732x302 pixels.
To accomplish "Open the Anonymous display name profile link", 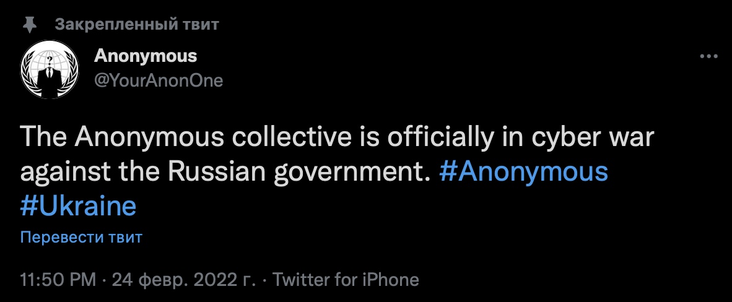I will tap(146, 56).
